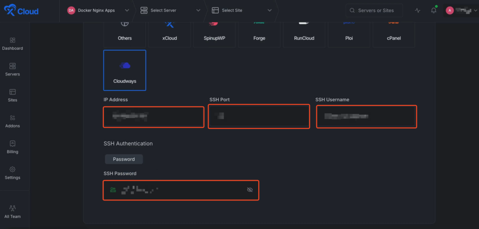Toggle SSH password visibility eye icon
Viewport: 479px width, 229px height.
(x=250, y=190)
